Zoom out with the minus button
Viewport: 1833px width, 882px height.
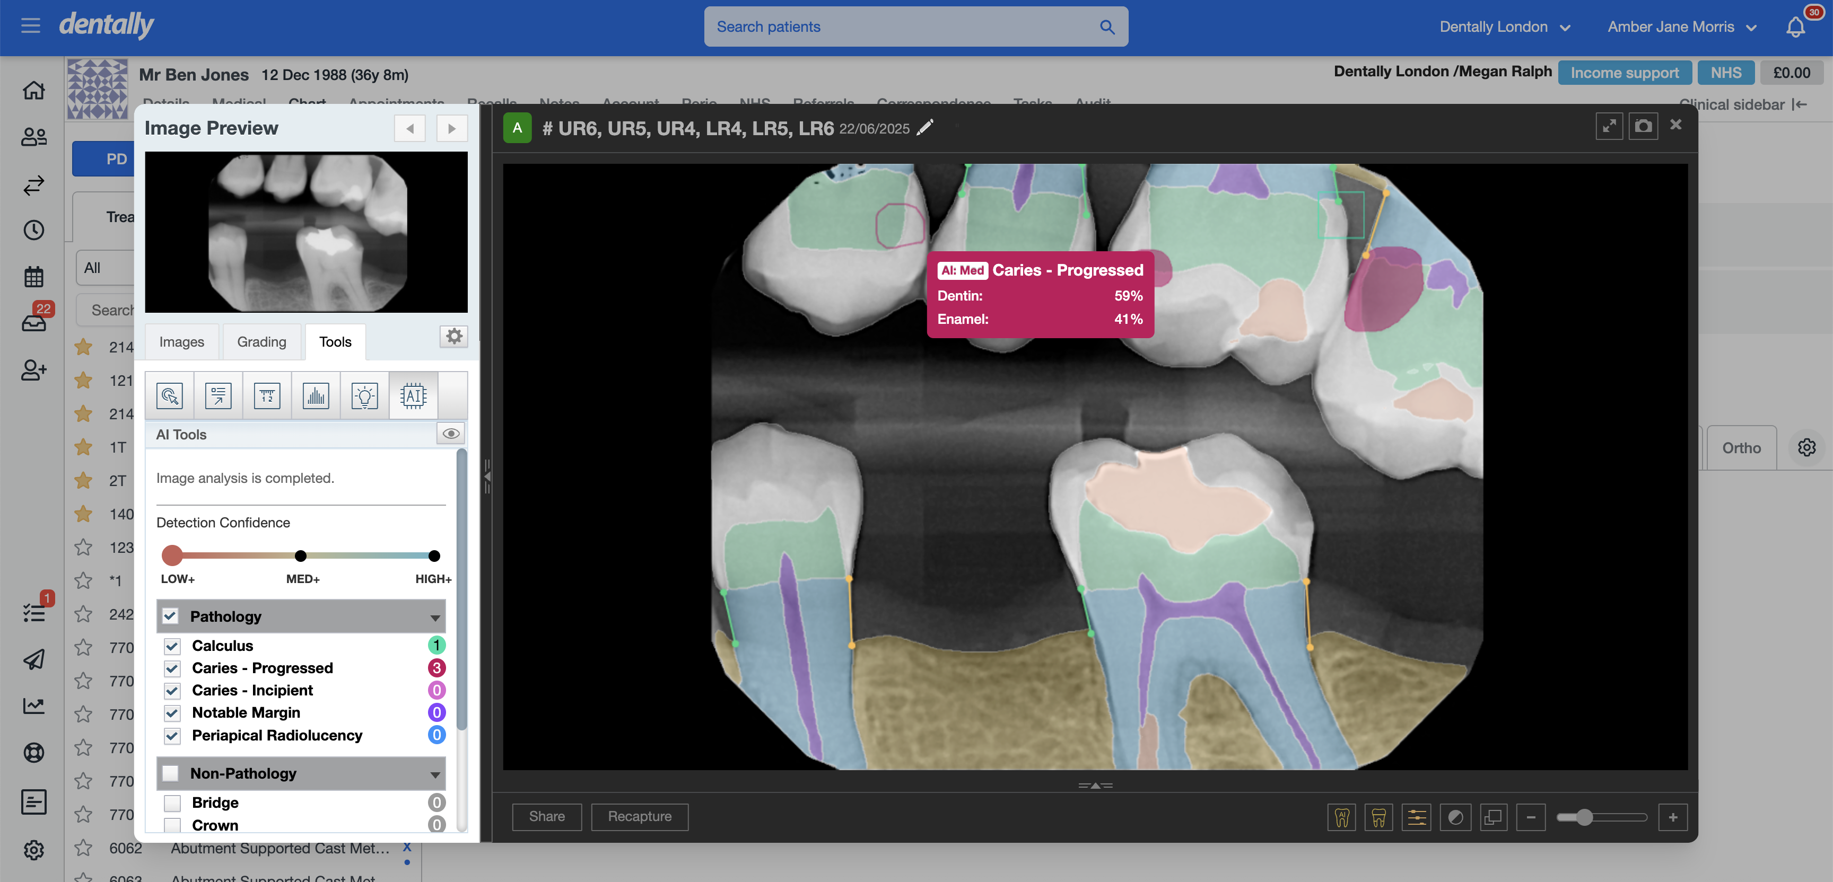(x=1531, y=817)
